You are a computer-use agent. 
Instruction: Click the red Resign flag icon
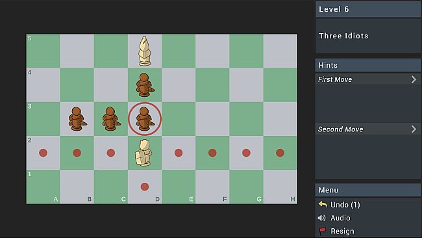pyautogui.click(x=323, y=231)
